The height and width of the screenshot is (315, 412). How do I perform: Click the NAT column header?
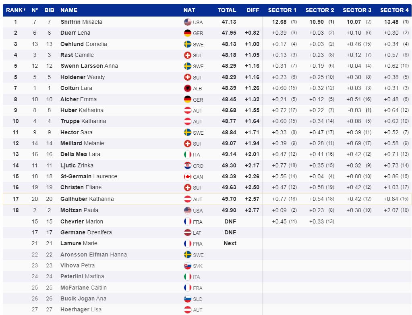[x=189, y=10]
